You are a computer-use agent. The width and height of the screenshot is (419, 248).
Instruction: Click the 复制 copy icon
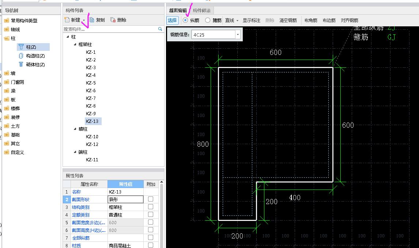click(92, 20)
